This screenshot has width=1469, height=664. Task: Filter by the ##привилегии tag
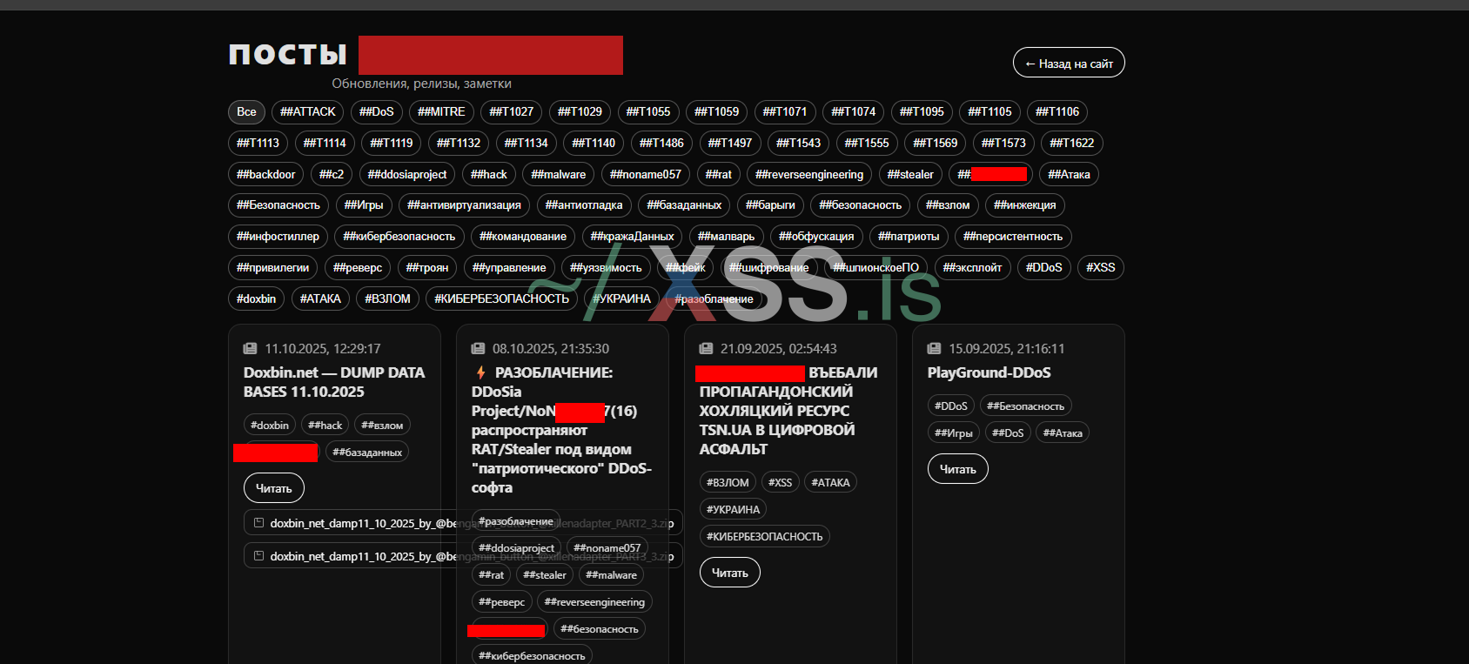273,267
